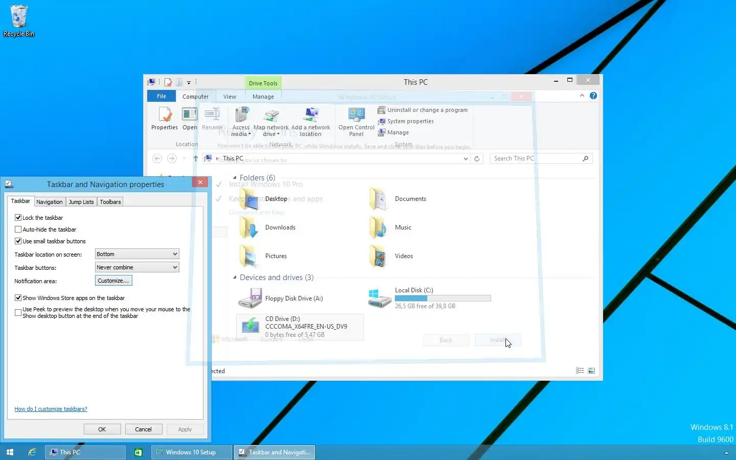Collapse the Folders (6) group
Viewport: 736px width, 460px height.
click(235, 178)
